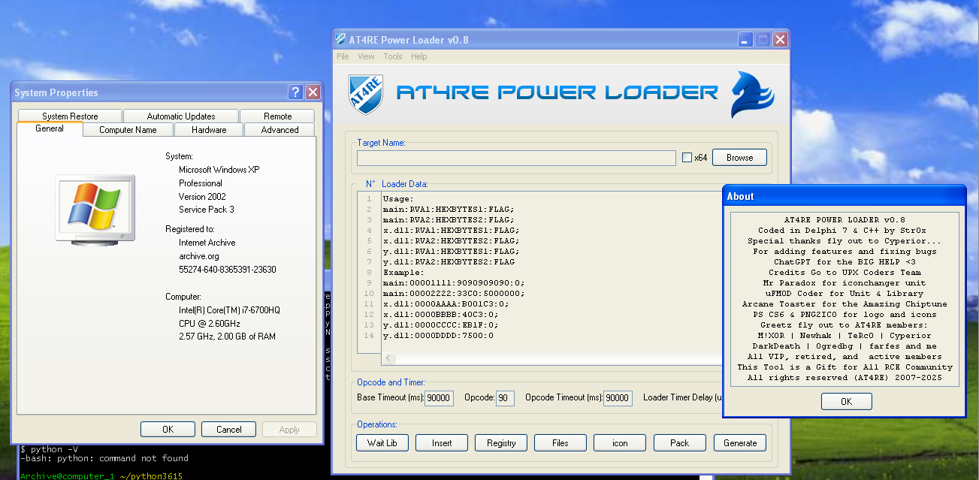Click the Target Name input field

point(516,158)
